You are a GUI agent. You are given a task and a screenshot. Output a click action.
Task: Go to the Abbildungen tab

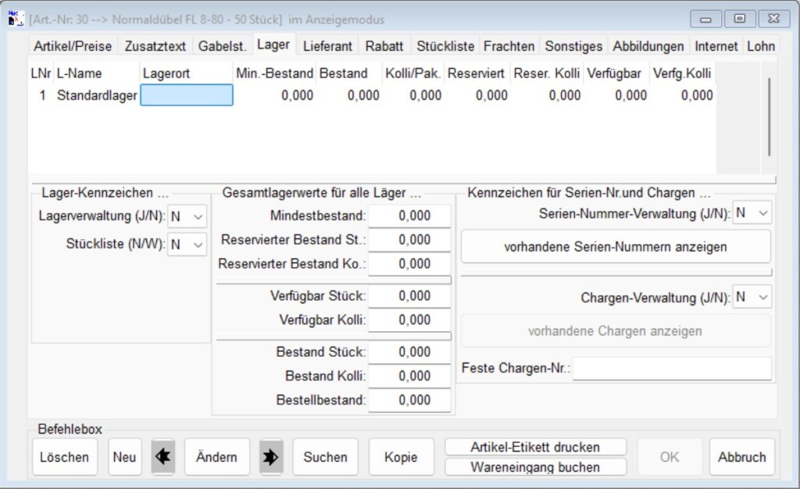tap(648, 46)
